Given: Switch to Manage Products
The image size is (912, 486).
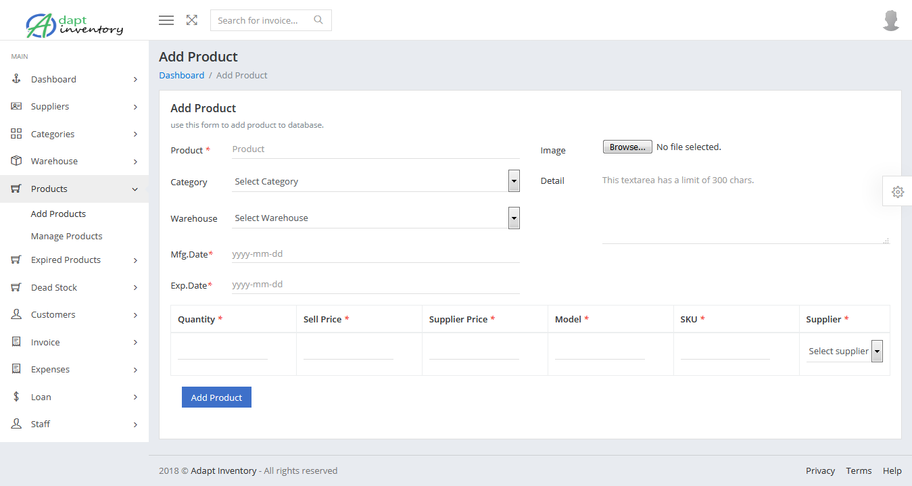Looking at the screenshot, I should [66, 236].
